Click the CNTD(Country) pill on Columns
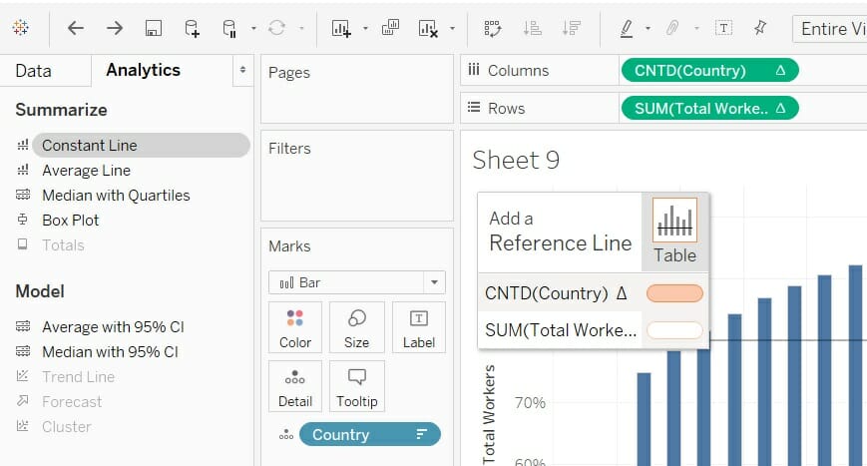This screenshot has width=867, height=466. point(710,70)
